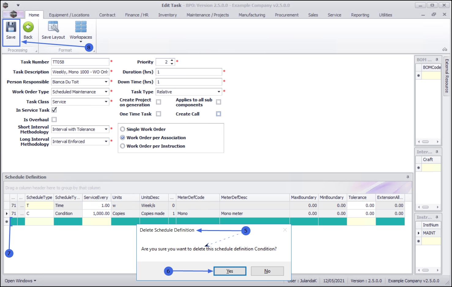Click Yes to confirm deletion
Viewport: 452px width, 287px height.
pyautogui.click(x=230, y=271)
